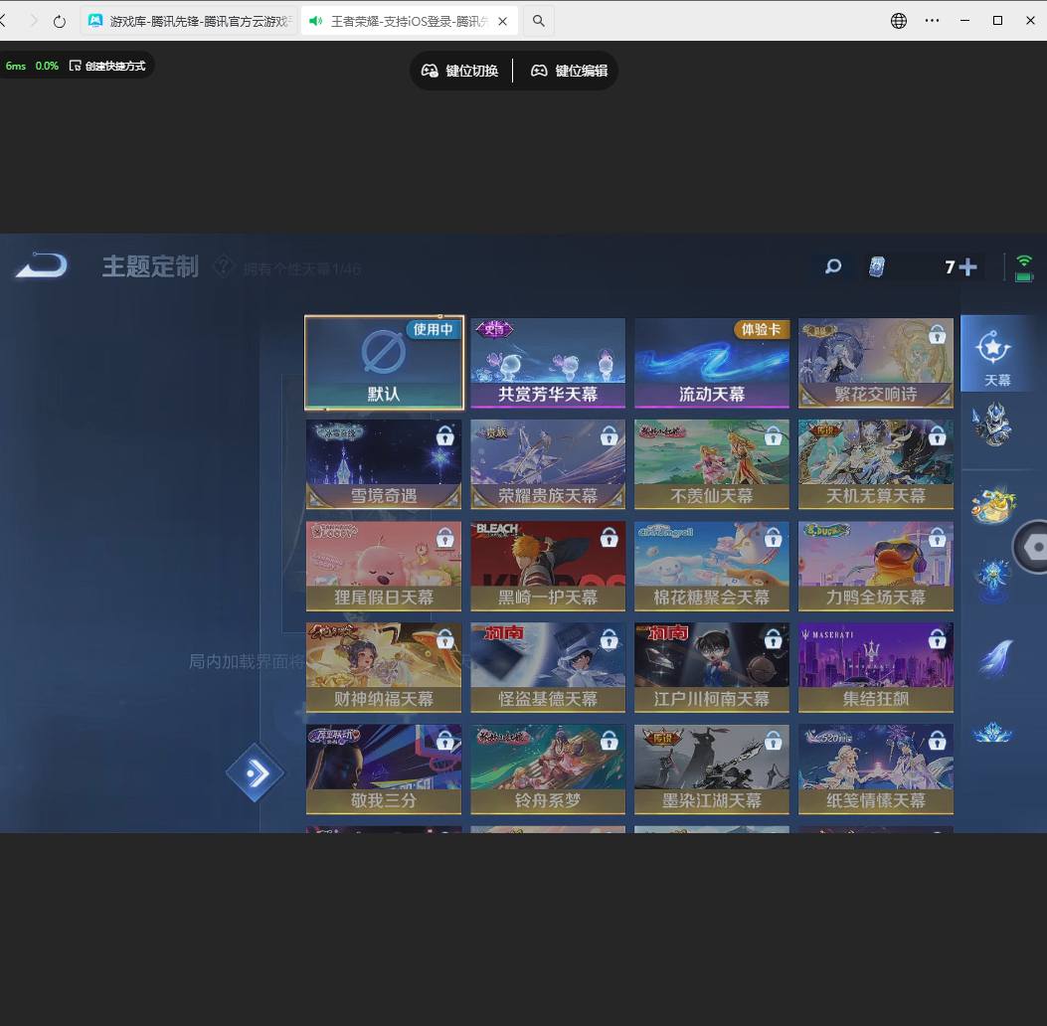Viewport: 1047px width, 1026px height.
Task: Click the locked 黑崎一护天幕 theme
Action: tap(548, 566)
